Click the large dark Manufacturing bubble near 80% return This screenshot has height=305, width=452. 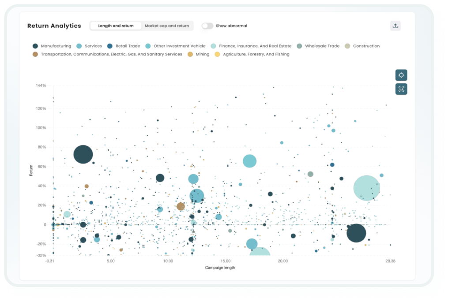point(83,155)
